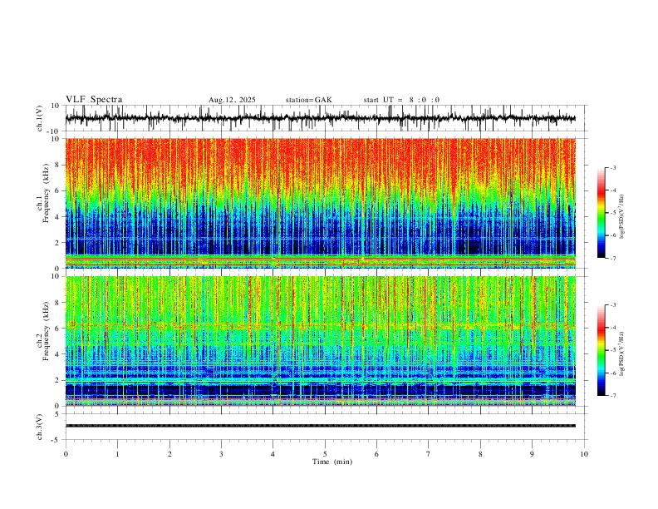Screen dimensions: 658x509
Task: Click the ch.2 color scale bar
Action: click(601, 350)
